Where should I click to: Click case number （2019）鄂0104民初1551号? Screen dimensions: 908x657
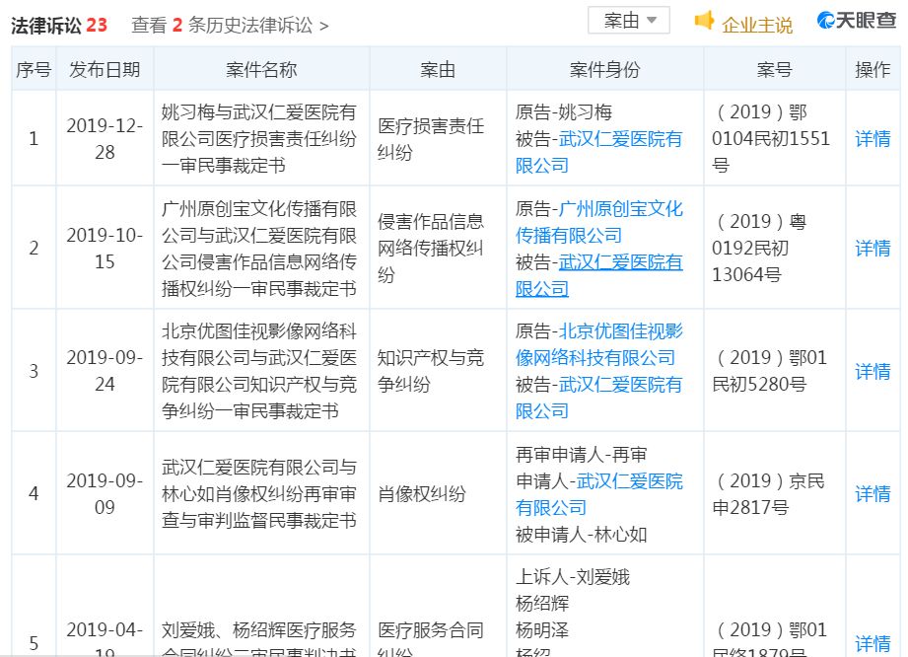(x=771, y=138)
